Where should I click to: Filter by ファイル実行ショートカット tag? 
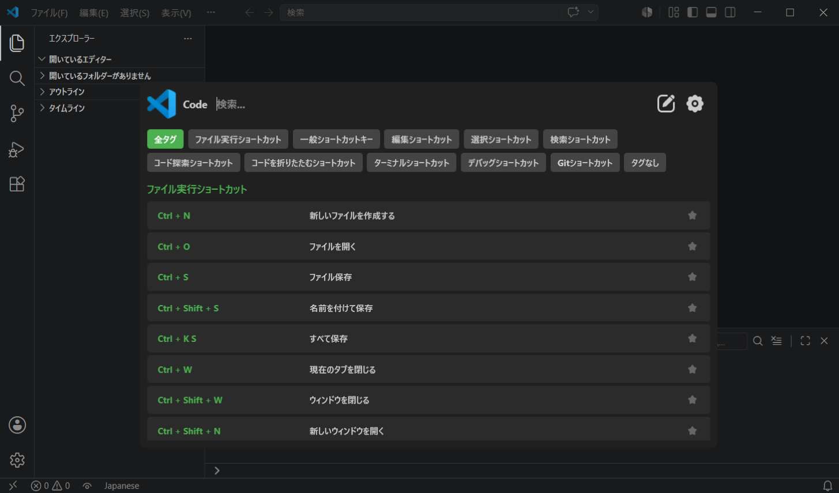coord(238,139)
